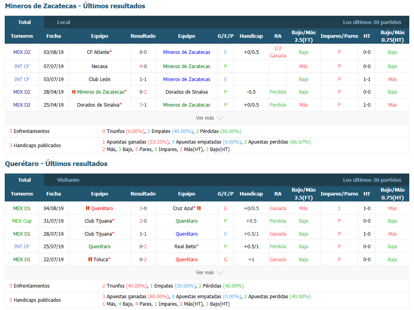Expand Ver más under Mineros de Zacatecas results

point(210,118)
